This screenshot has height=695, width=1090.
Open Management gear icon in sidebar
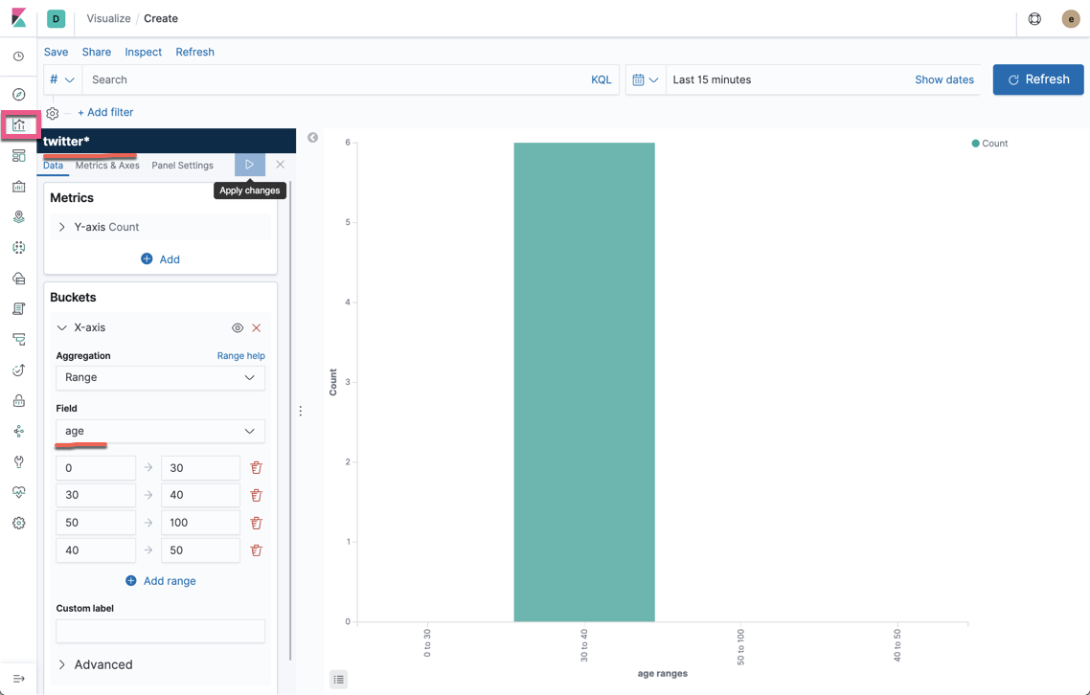click(19, 523)
